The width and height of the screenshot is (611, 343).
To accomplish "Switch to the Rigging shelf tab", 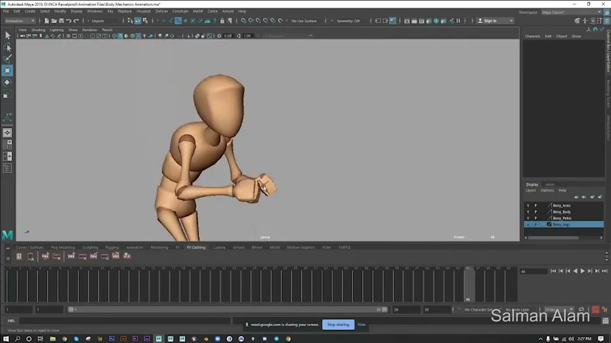I will point(112,247).
